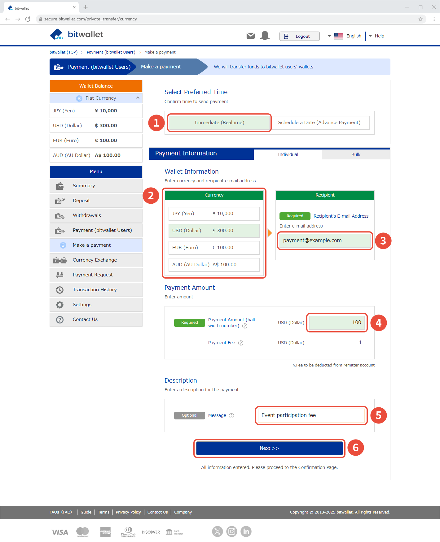The height and width of the screenshot is (542, 440).
Task: Follow bitwallet (TOP) breadcrumb link
Action: (64, 52)
